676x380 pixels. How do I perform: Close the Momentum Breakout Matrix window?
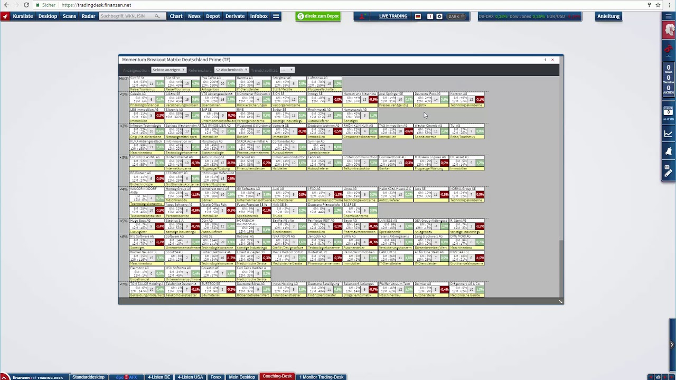552,60
